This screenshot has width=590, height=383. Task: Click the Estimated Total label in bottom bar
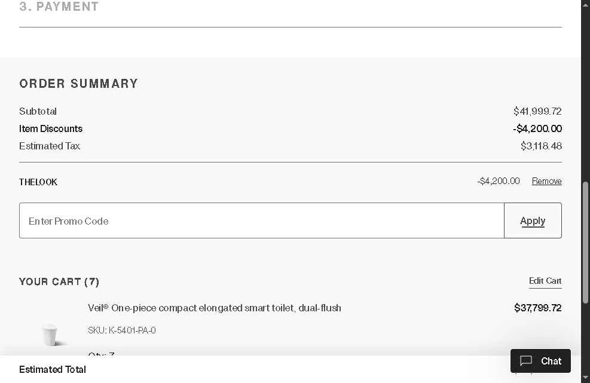tap(53, 369)
